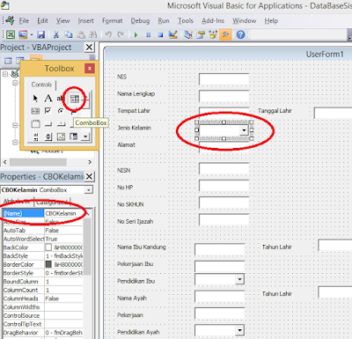Image resolution: width=352 pixels, height=339 pixels.
Task: Click the Undo toolbar icon
Action: point(108,34)
